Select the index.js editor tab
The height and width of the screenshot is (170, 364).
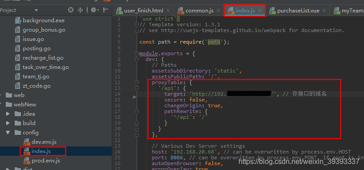(245, 11)
